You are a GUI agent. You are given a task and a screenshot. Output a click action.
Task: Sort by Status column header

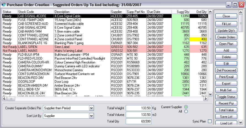point(10,12)
